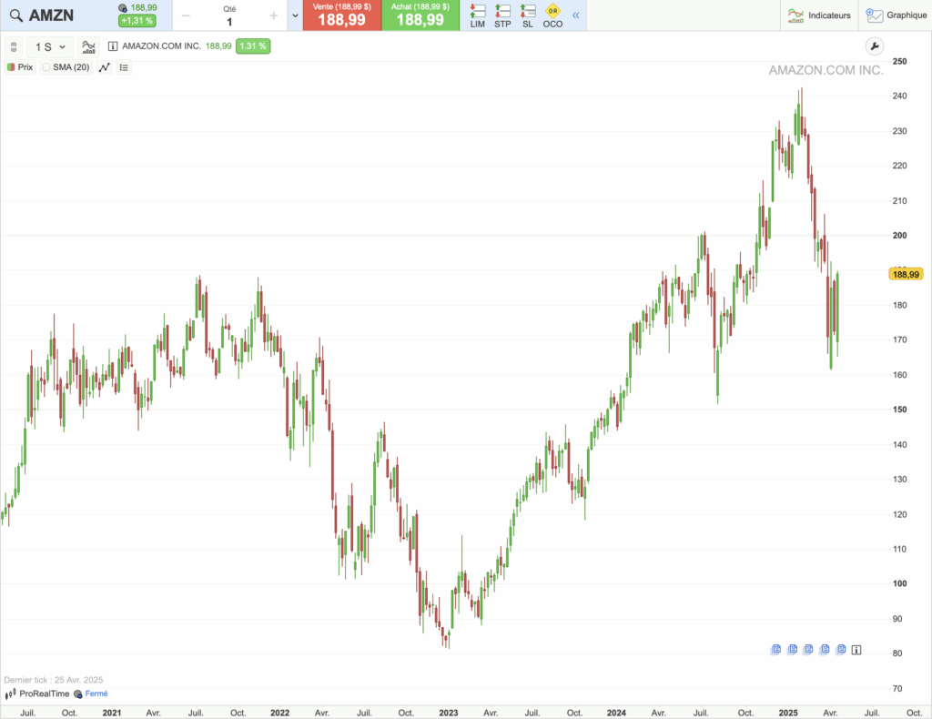Click the magnifier search icon beside AMZN
This screenshot has width=932, height=719.
click(x=16, y=15)
